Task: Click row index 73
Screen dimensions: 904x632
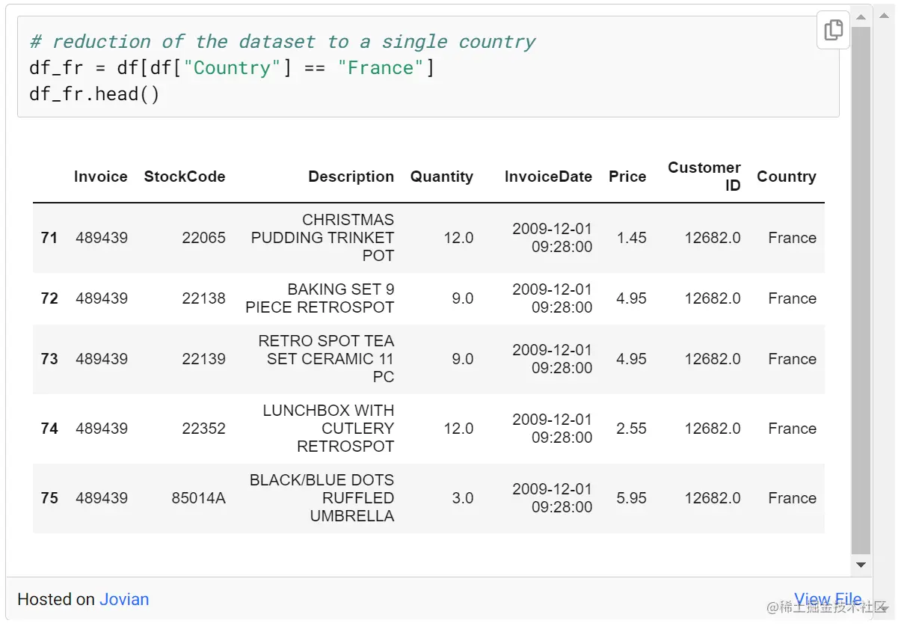Action: pyautogui.click(x=49, y=359)
